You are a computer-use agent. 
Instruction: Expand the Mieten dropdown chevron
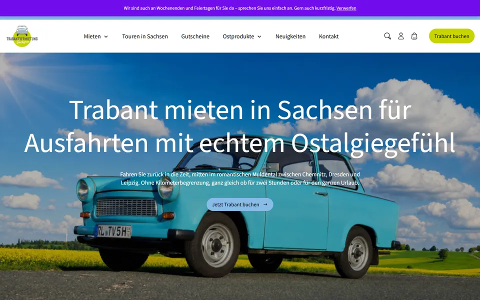pos(106,36)
